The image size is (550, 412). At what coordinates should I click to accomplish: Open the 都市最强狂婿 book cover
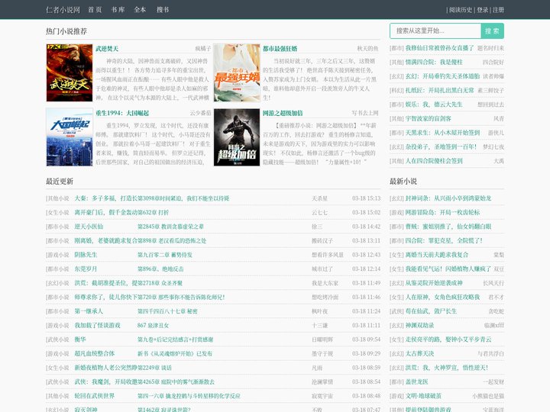(237, 72)
